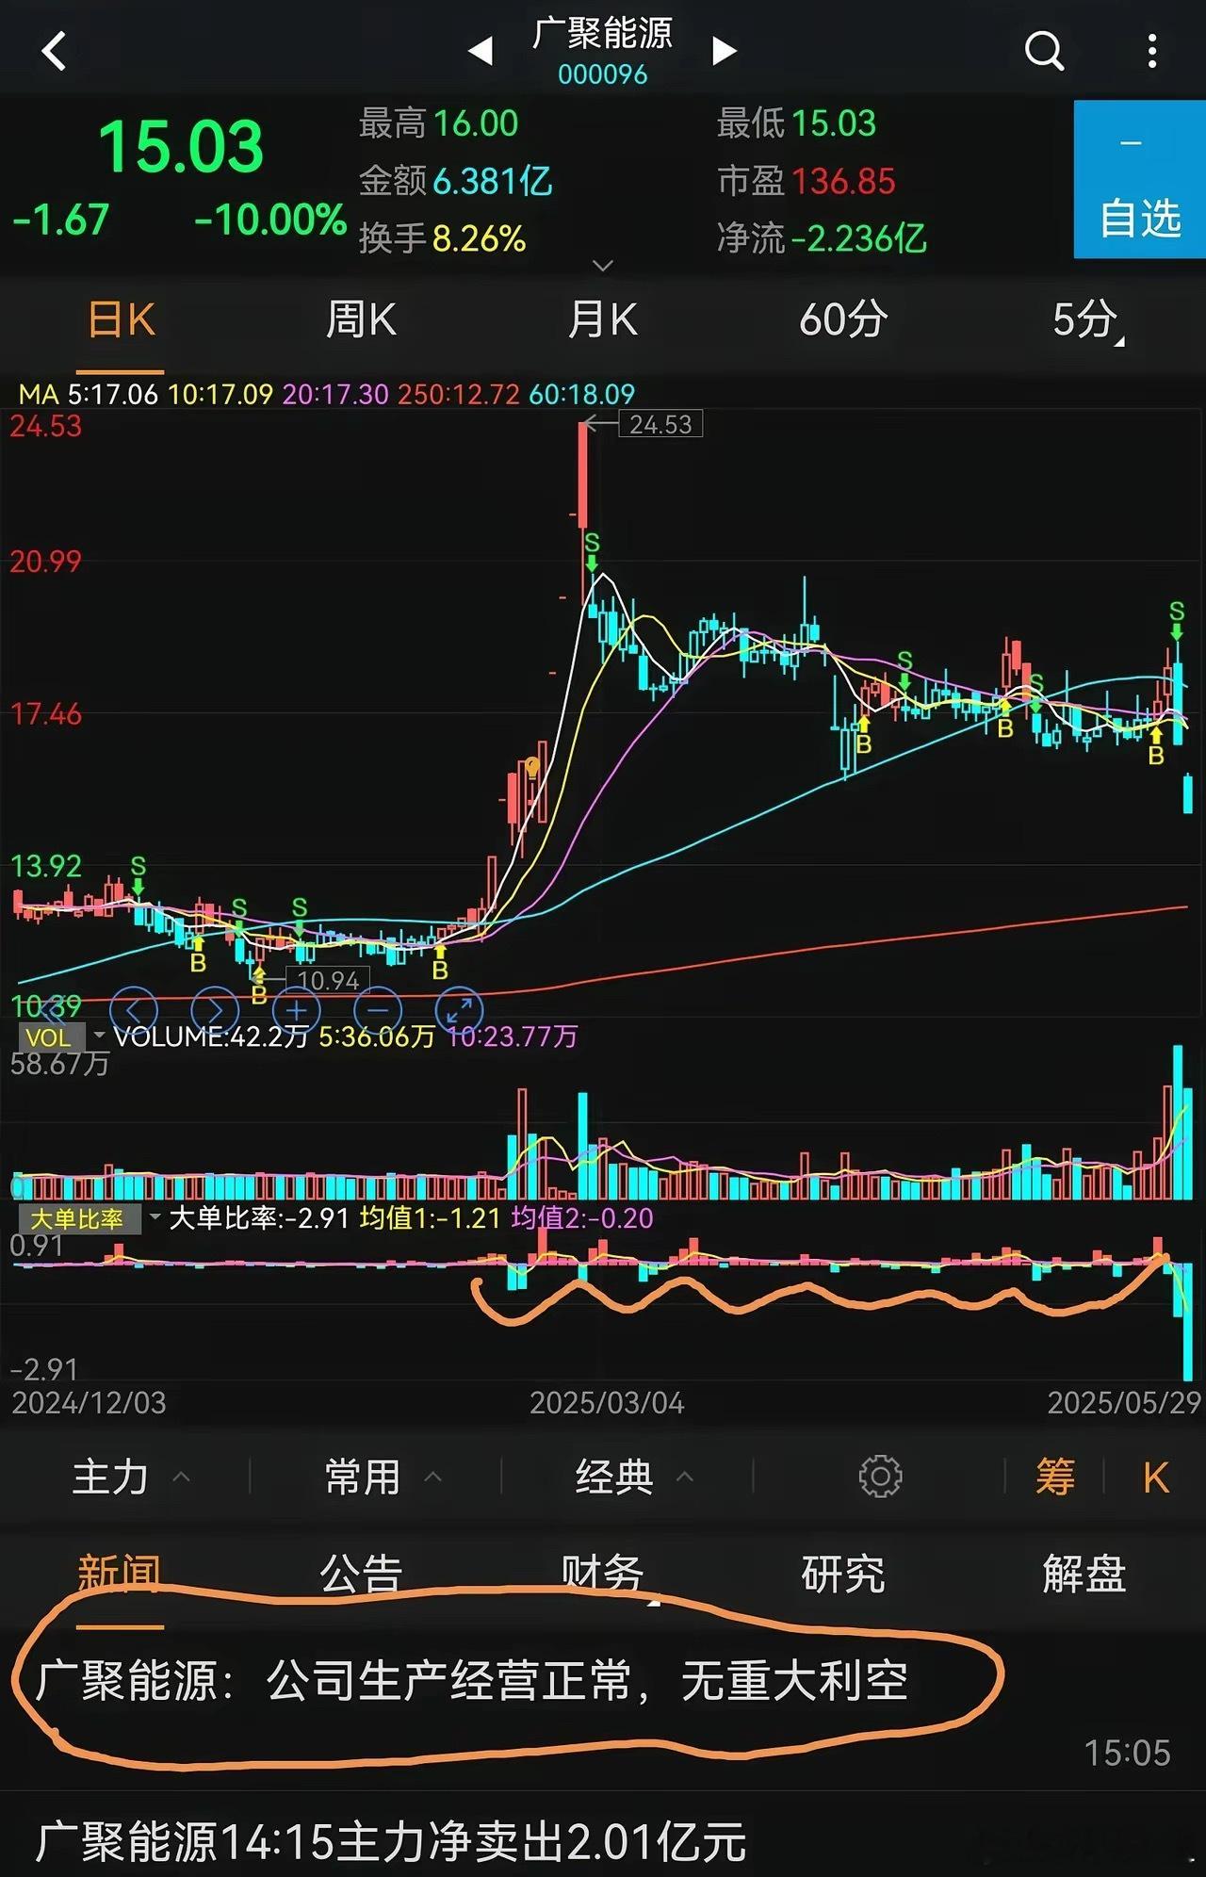Tap the 金额 6.381亿 value
The height and width of the screenshot is (1877, 1206).
pyautogui.click(x=493, y=181)
